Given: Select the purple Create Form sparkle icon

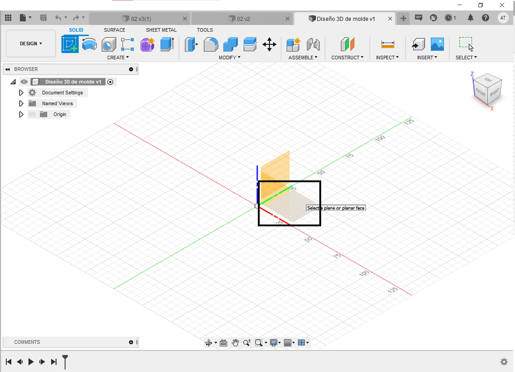Looking at the screenshot, I should click(148, 44).
